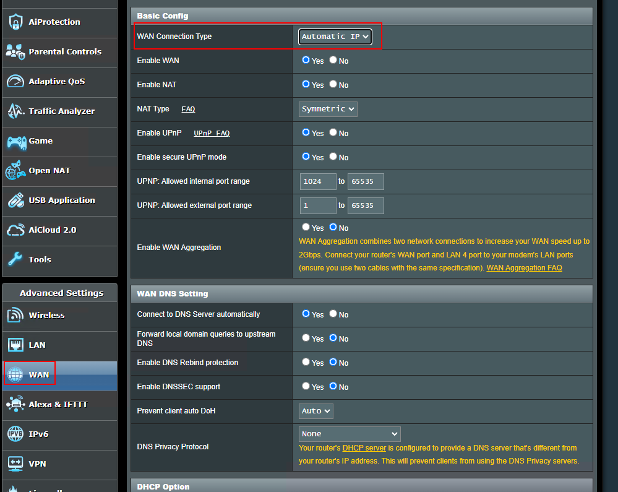Open Prevent client auto DoH dropdown
This screenshot has height=492, width=618.
(315, 411)
